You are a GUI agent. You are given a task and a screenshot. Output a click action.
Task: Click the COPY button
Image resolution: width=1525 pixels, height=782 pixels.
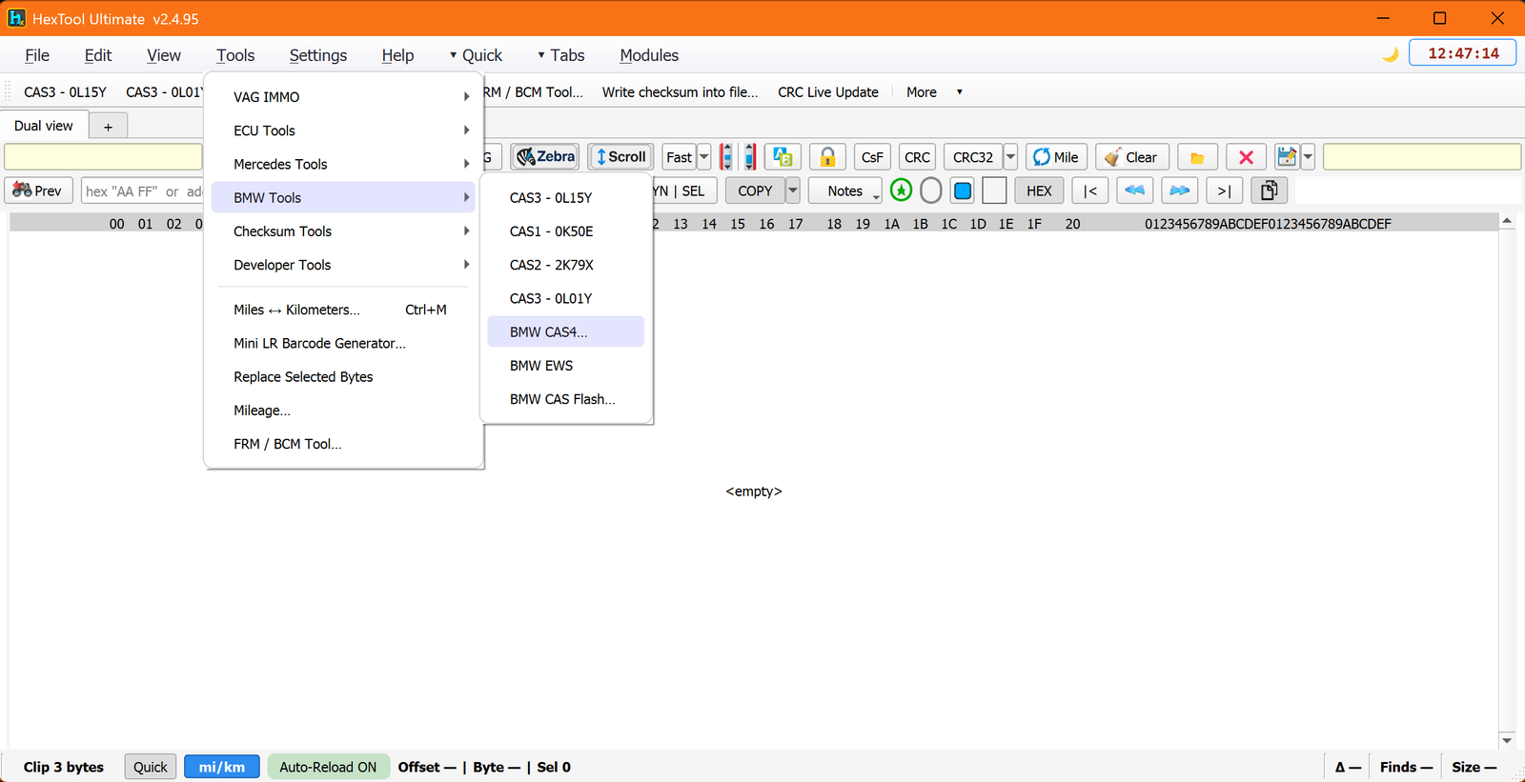[x=755, y=190]
